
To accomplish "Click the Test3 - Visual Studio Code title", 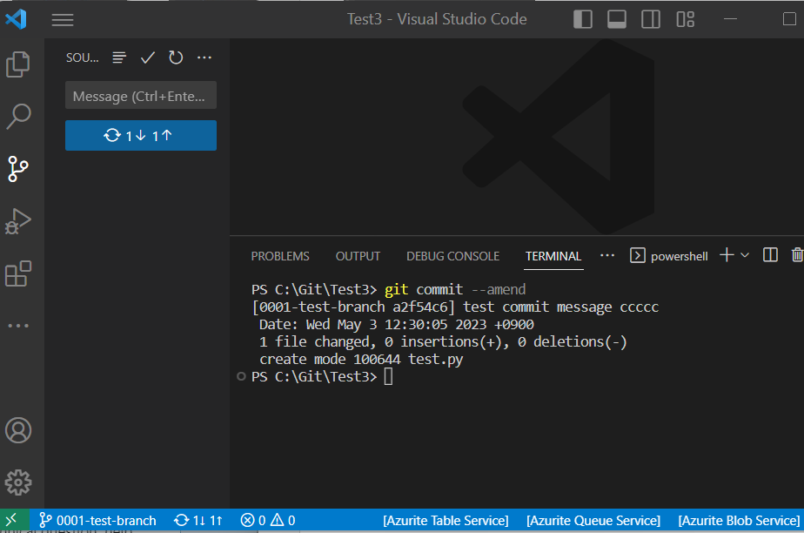I will point(437,19).
